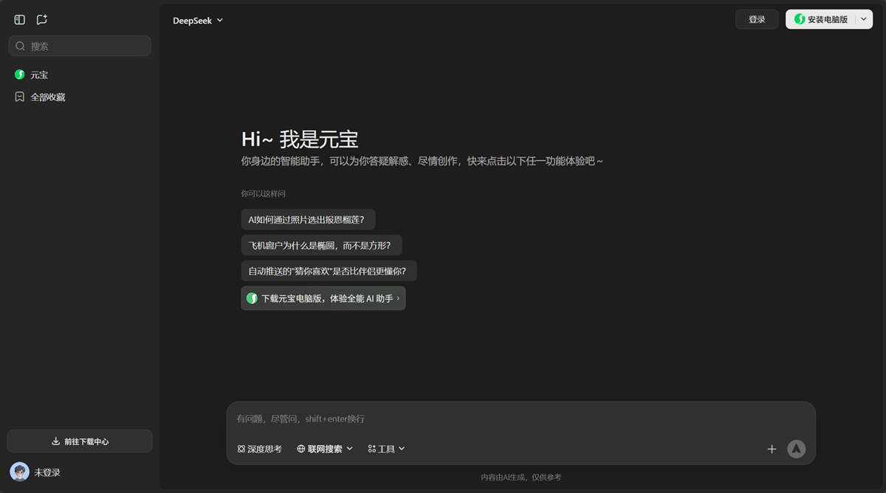Click the 工具 tools icon in input bar
886x493 pixels.
tap(373, 448)
